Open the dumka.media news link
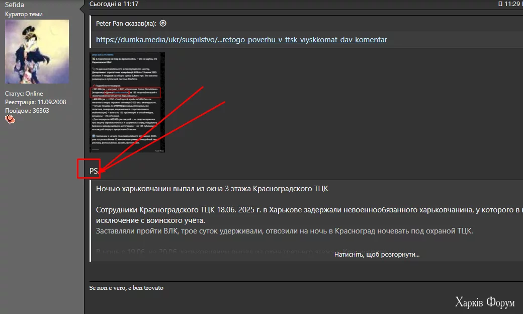The height and width of the screenshot is (314, 523). coord(241,40)
